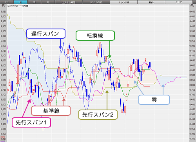Select the 日 daily timeframe tab
The image size is (196, 142).
pyautogui.click(x=20, y=2)
